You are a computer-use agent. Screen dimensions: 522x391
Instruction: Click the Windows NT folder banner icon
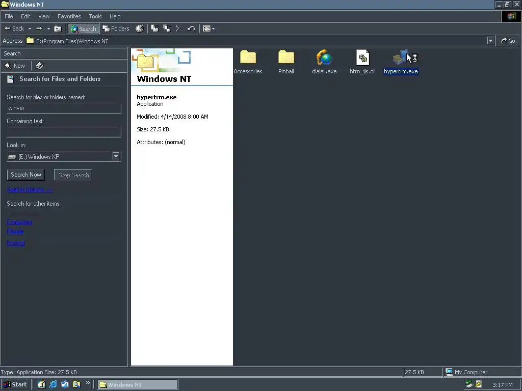coord(145,61)
